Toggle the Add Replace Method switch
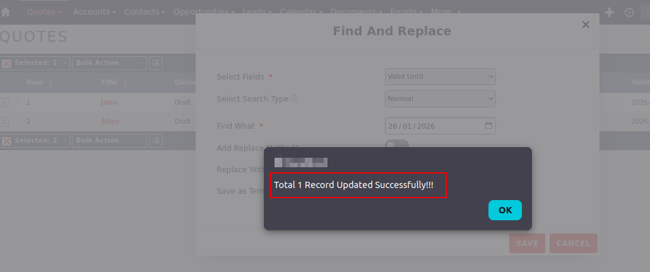Image resolution: width=650 pixels, height=272 pixels. coord(397,145)
